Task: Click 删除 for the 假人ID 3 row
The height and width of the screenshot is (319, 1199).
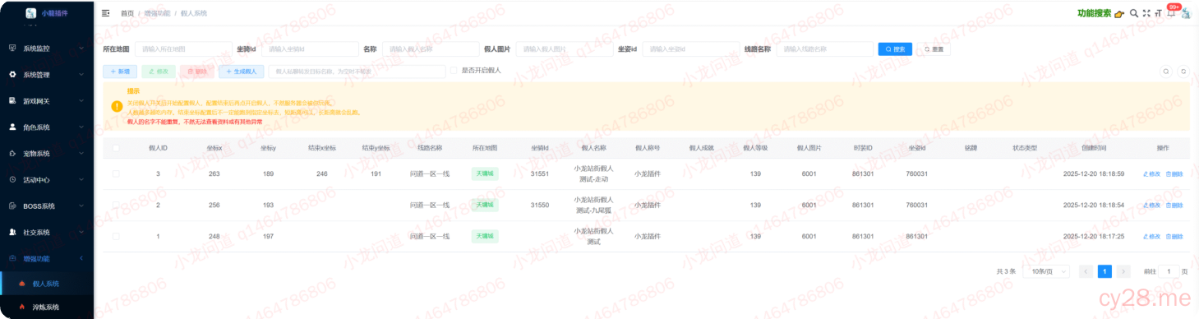Action: click(1174, 173)
